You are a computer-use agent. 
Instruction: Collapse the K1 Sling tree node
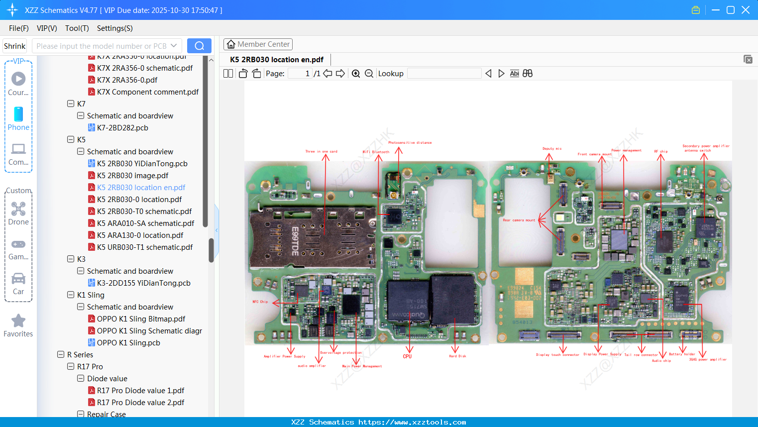71,295
